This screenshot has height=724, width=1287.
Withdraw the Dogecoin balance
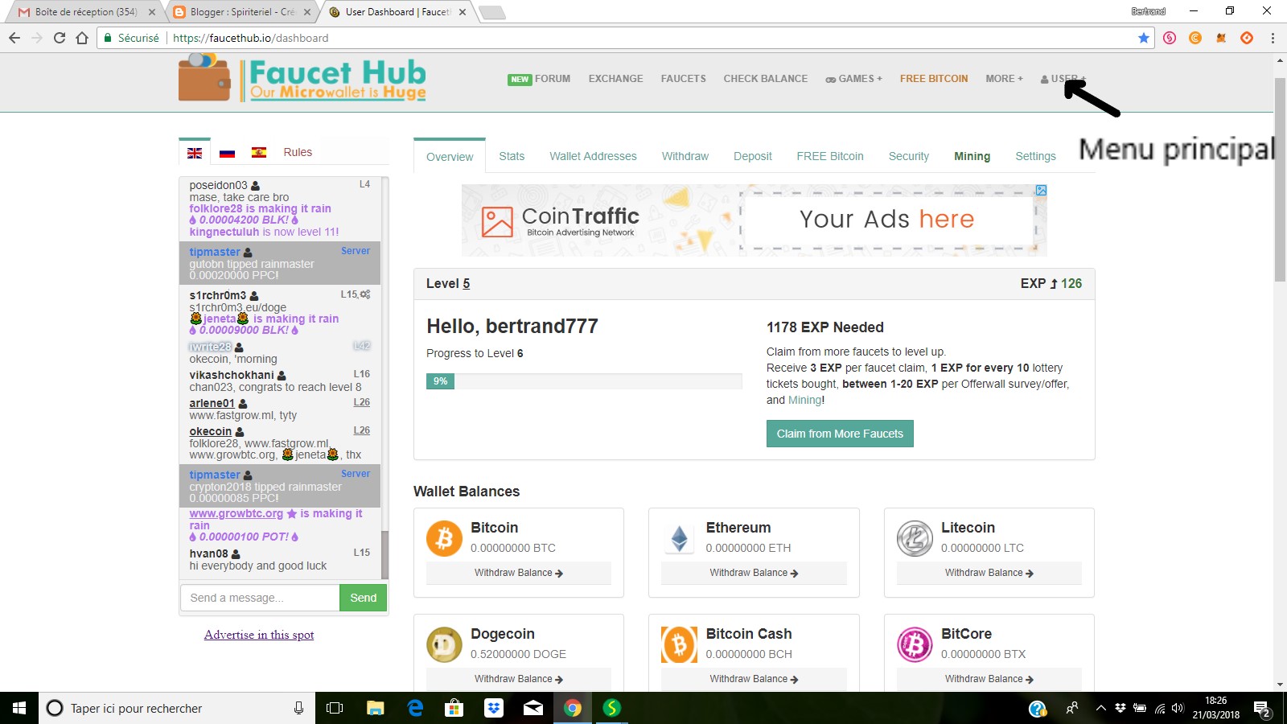pyautogui.click(x=519, y=679)
